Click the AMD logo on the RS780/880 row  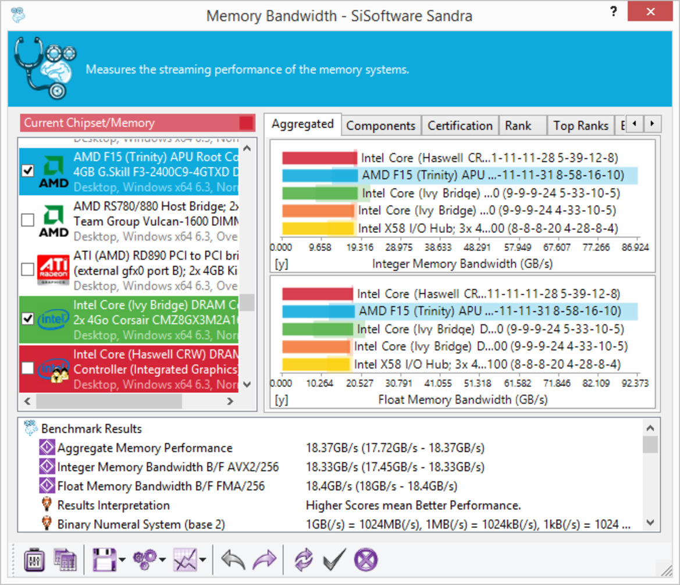(54, 221)
